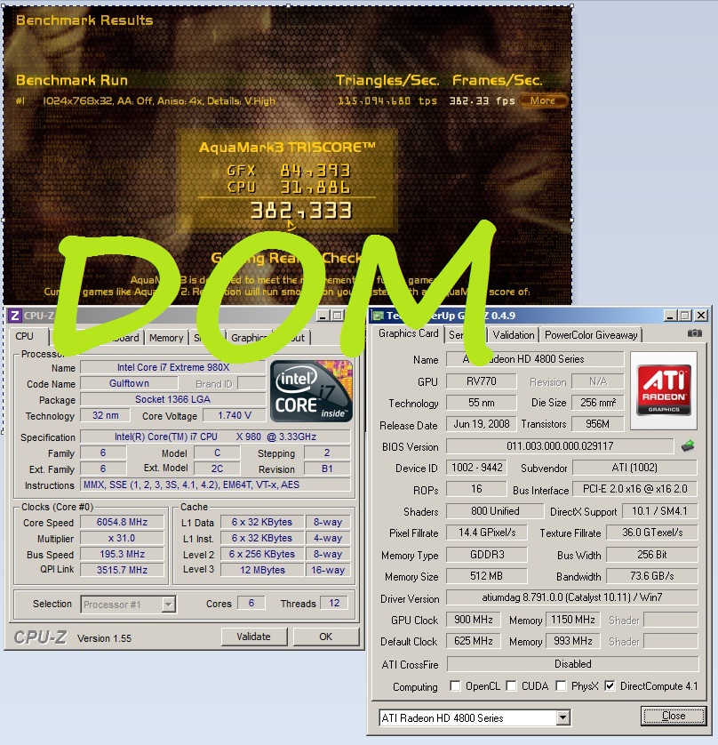The height and width of the screenshot is (745, 718).
Task: Toggle the PhysX checkbox
Action: tap(561, 686)
